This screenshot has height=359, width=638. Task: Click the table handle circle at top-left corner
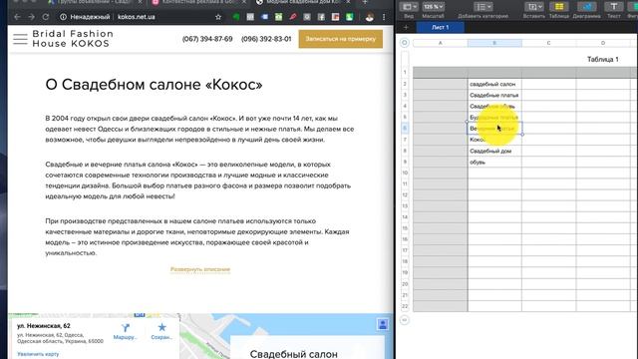405,43
